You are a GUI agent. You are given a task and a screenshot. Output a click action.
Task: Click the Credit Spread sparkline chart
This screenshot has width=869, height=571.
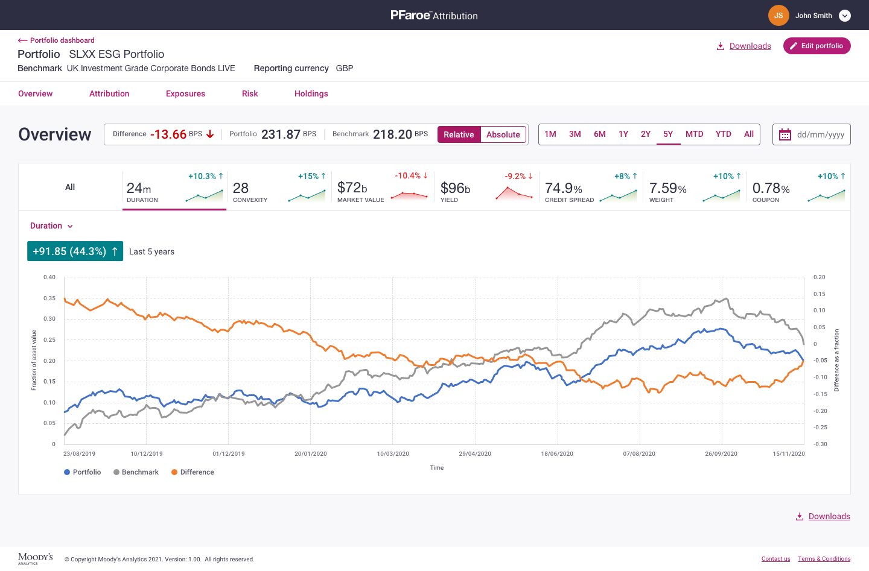pos(619,195)
